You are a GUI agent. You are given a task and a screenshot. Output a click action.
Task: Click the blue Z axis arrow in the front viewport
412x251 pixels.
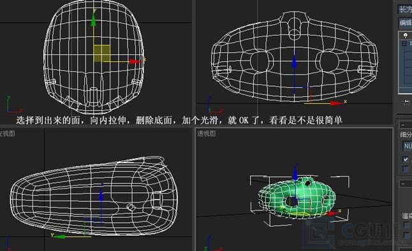tap(294, 61)
